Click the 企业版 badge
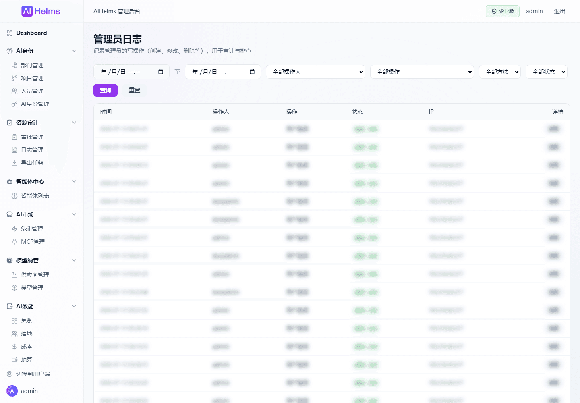 tap(503, 11)
